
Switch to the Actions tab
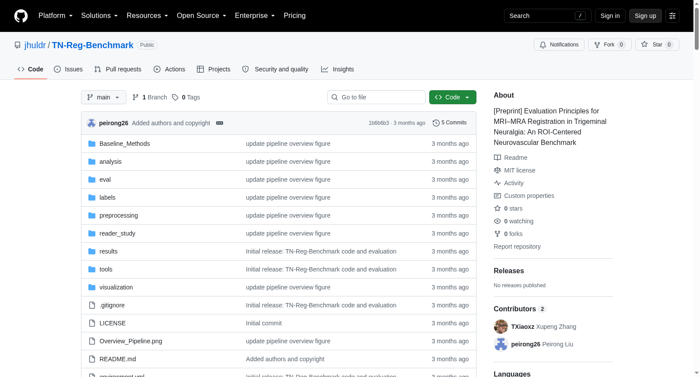tap(169, 69)
